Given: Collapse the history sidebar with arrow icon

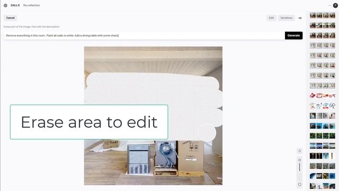Looking at the screenshot, I should pyautogui.click(x=300, y=18).
